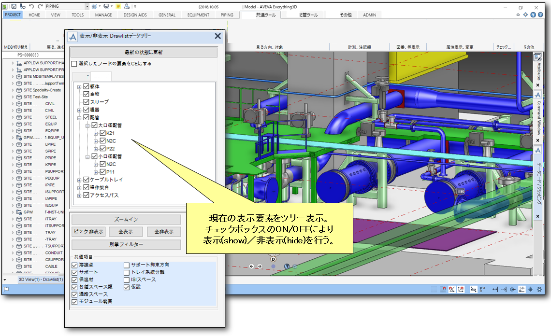Expand the ケーブルトレイ tree node
The width and height of the screenshot is (551, 336).
point(79,180)
